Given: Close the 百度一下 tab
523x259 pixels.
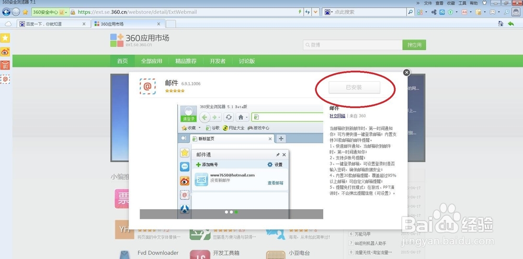Looking at the screenshot, I should [84, 24].
